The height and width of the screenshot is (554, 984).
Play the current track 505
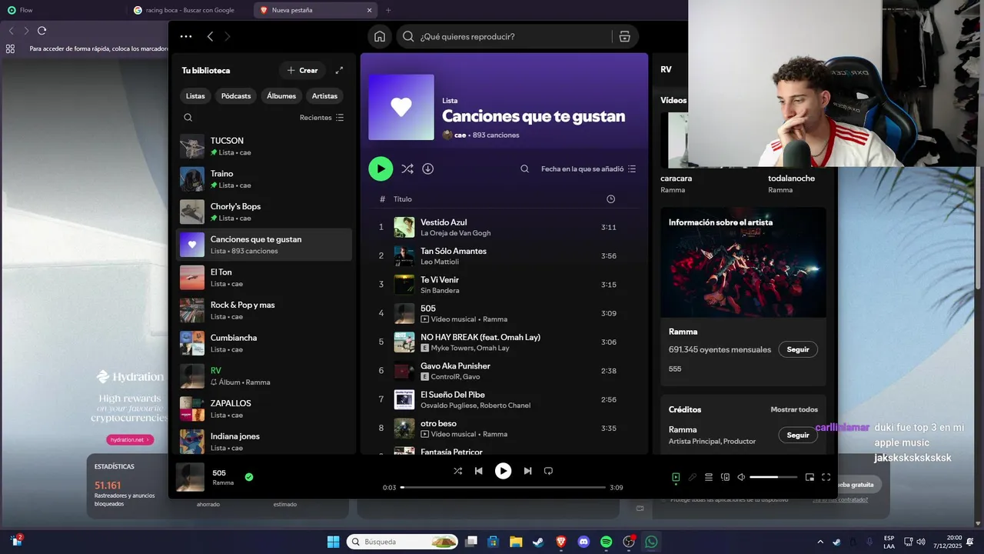point(503,471)
